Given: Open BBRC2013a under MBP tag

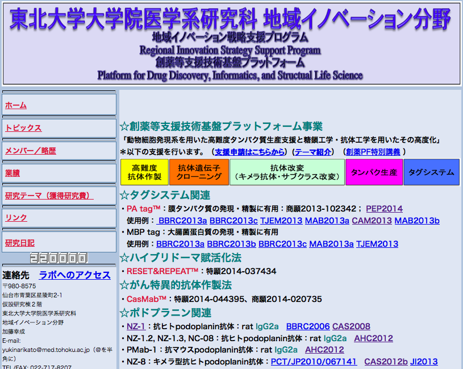Looking at the screenshot, I should [x=180, y=244].
